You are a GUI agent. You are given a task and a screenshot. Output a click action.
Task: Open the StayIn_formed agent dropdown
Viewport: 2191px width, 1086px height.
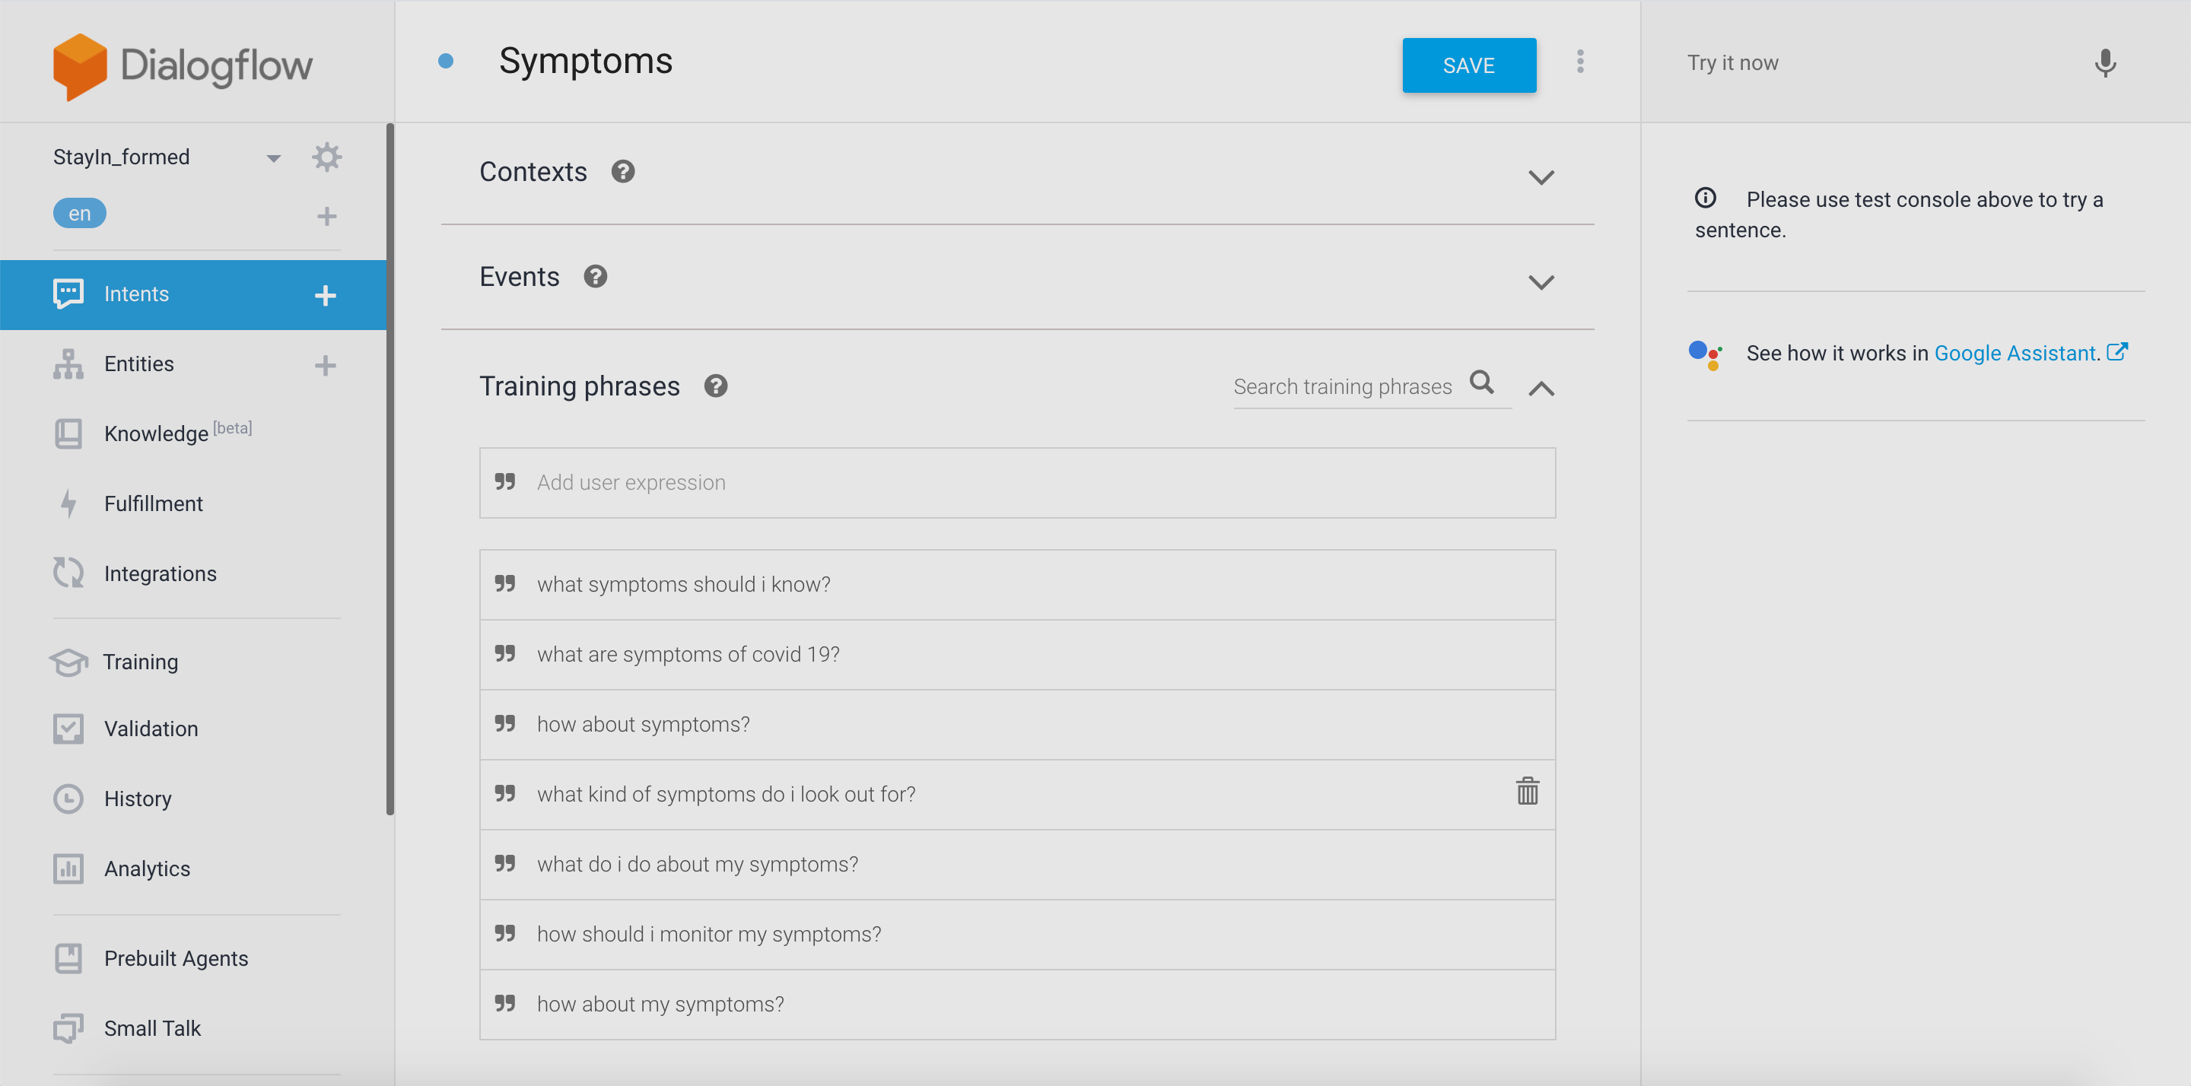click(273, 158)
